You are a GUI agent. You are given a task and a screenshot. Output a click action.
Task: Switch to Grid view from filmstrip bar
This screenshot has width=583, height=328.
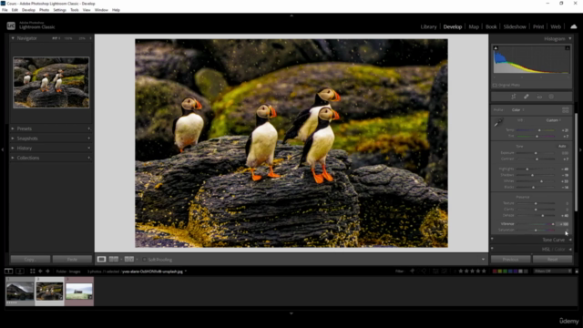[33, 272]
